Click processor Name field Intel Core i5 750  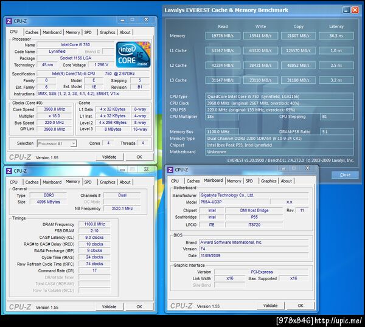click(x=75, y=44)
